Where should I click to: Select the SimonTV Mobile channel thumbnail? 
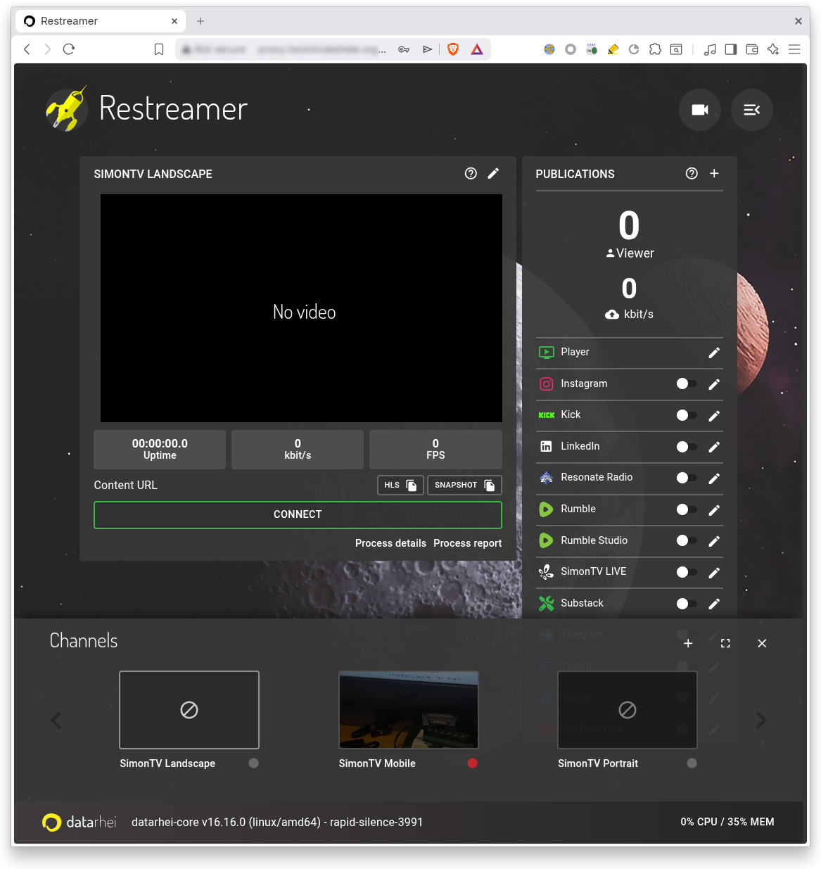[x=409, y=710]
